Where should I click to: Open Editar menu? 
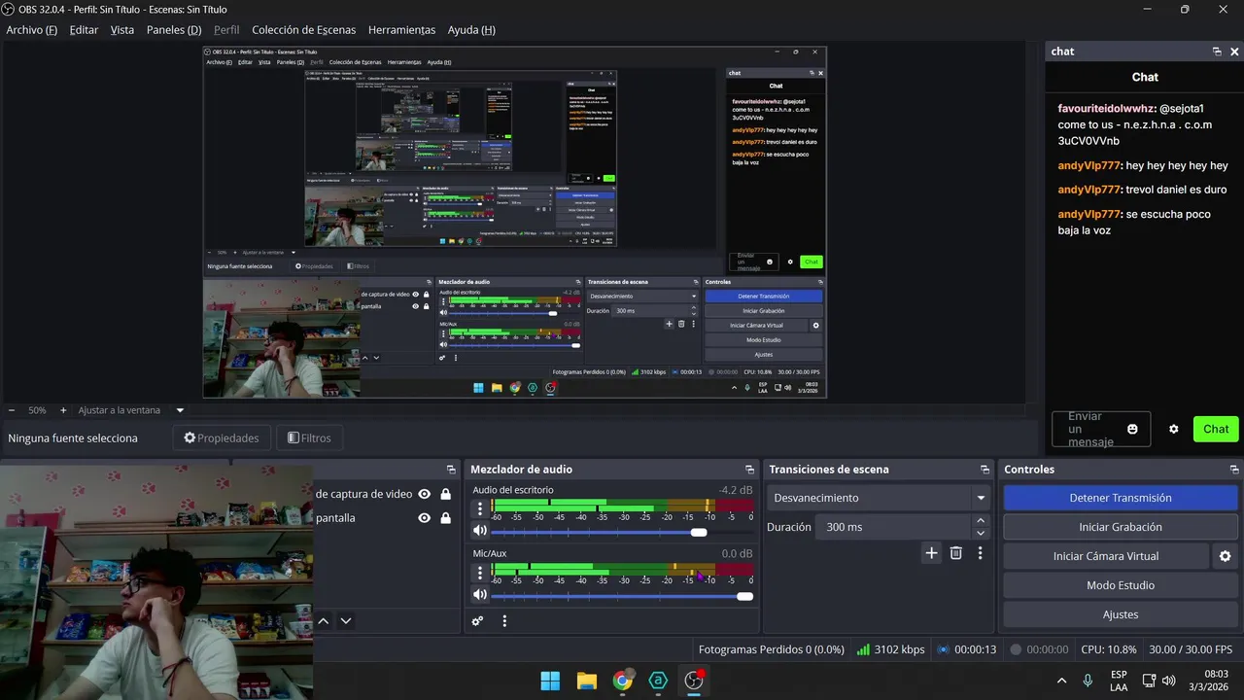tap(84, 30)
